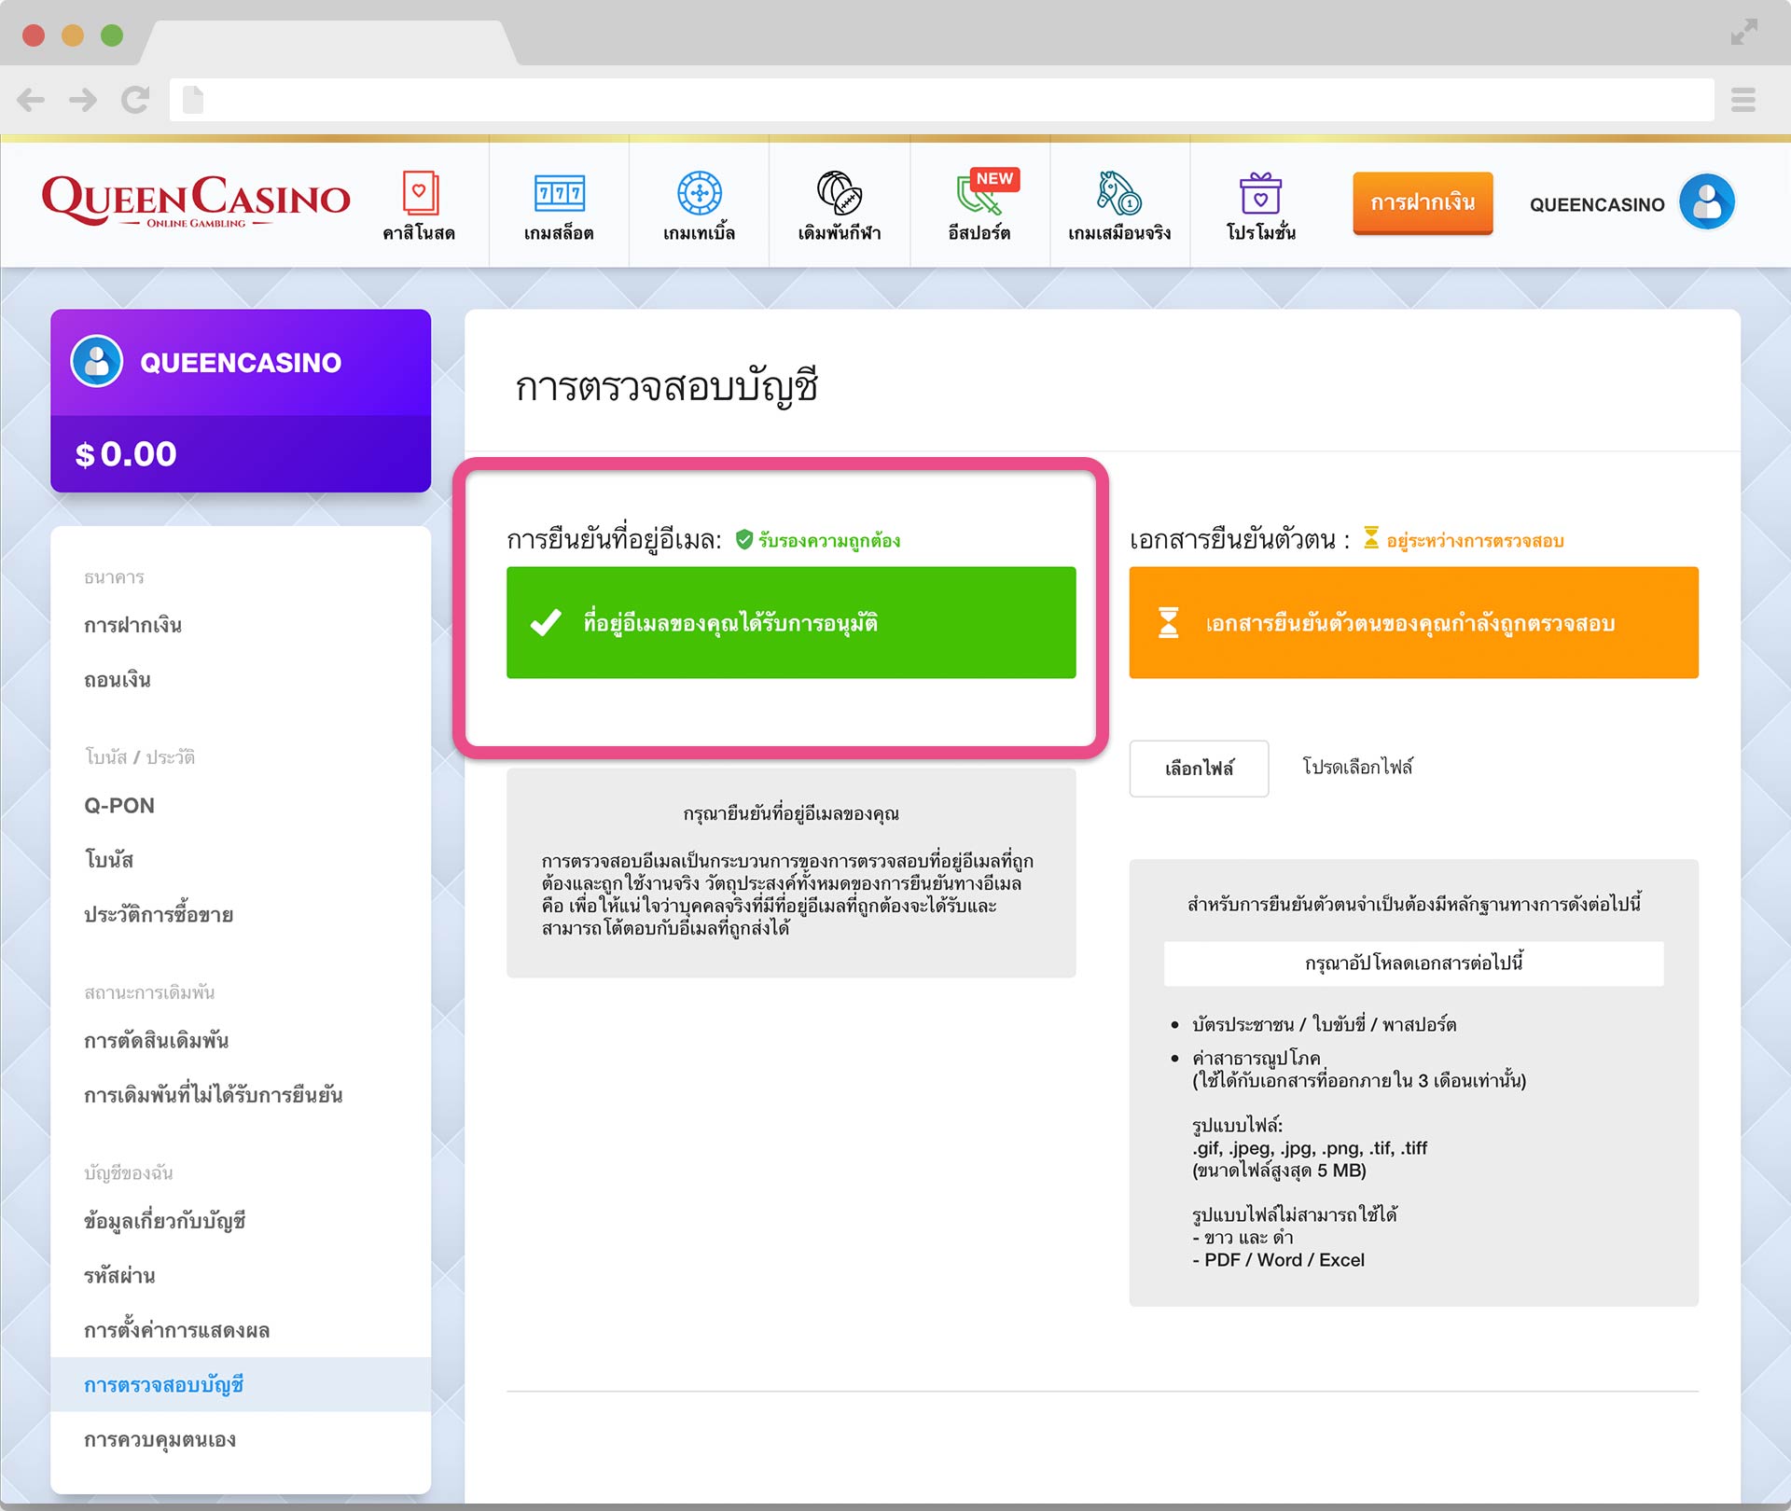The image size is (1791, 1511).
Task: Open โบนัส in sidebar
Action: coord(109,859)
